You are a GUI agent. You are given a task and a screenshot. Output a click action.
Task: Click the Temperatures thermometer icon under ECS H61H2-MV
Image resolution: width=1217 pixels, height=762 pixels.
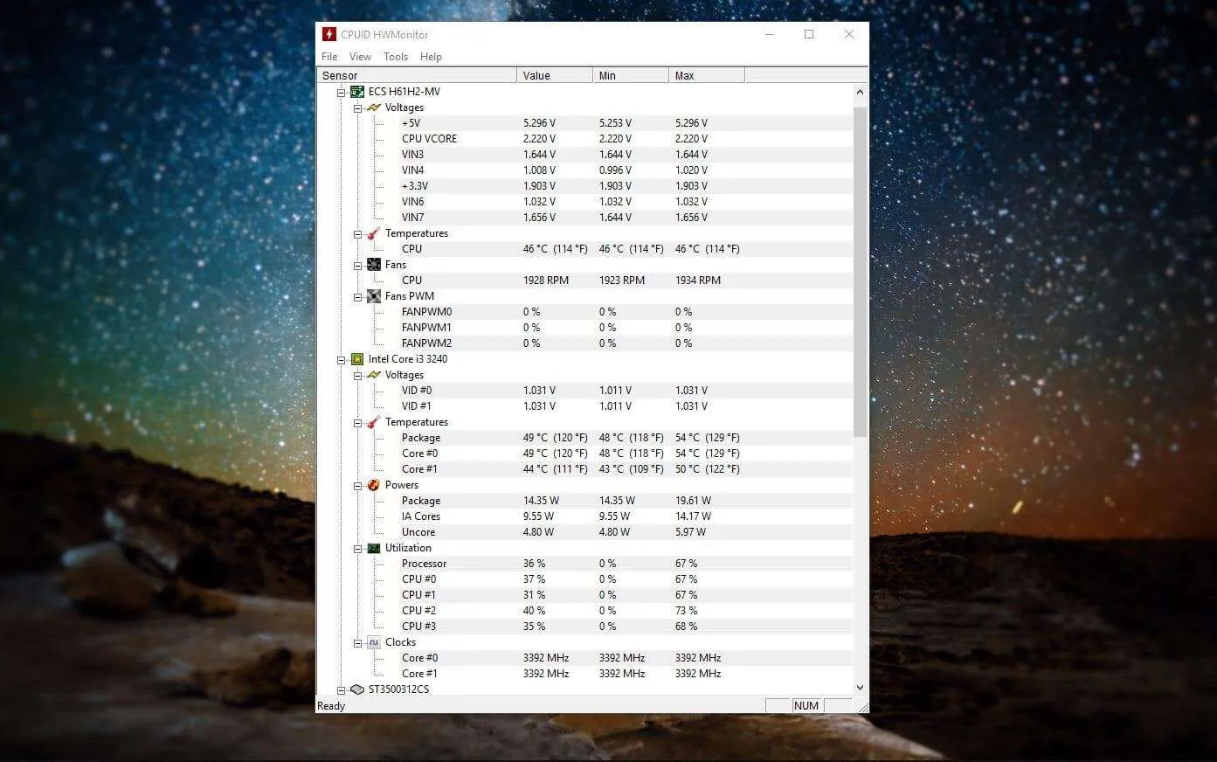[x=374, y=233]
